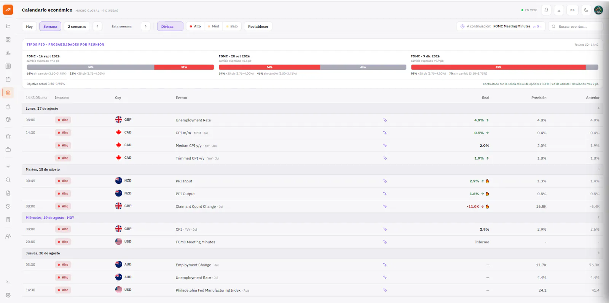Click the download arrow icon in header
Screen dimensions: 609x303
click(x=559, y=10)
